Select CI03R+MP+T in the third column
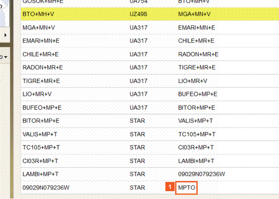The height and width of the screenshot is (199, 279). coord(196,147)
